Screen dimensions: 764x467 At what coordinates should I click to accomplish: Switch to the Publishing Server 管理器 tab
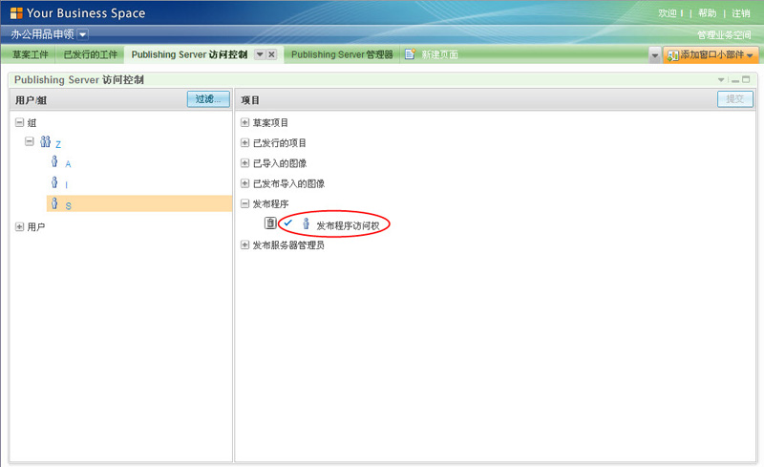coord(342,54)
